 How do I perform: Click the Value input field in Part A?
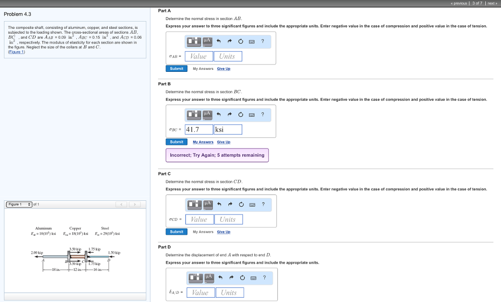point(199,56)
